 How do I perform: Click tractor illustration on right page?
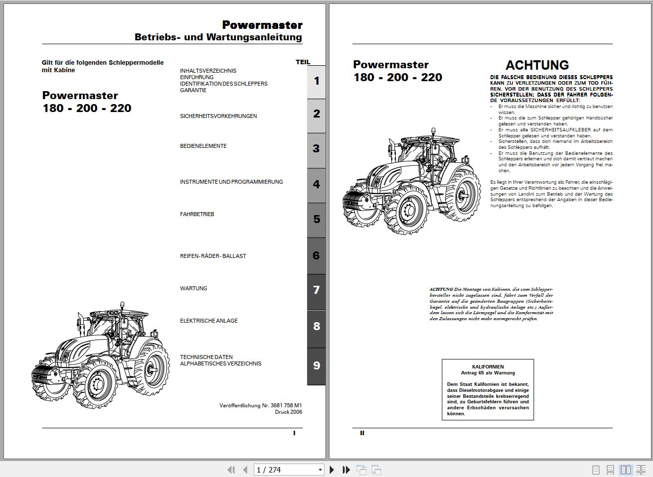click(412, 181)
